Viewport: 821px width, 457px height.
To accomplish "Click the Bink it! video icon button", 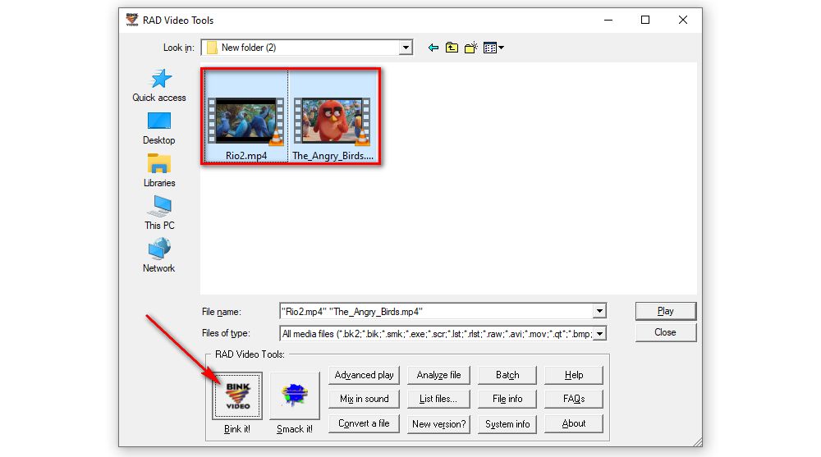I will 237,395.
